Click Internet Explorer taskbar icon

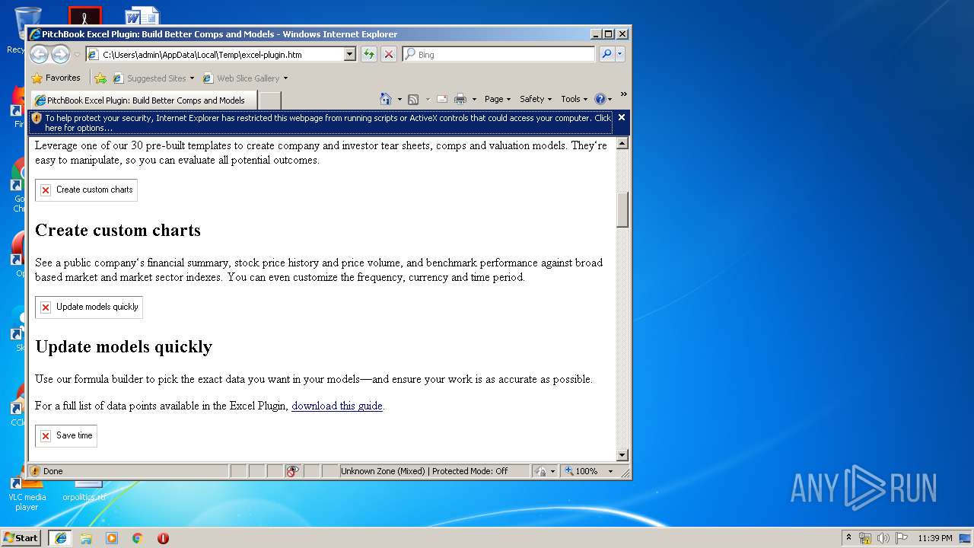click(x=60, y=538)
